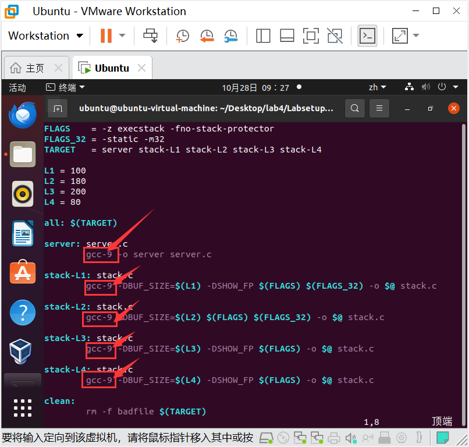Image resolution: width=469 pixels, height=447 pixels.
Task: Mute the system volume in the top bar
Action: pos(425,86)
